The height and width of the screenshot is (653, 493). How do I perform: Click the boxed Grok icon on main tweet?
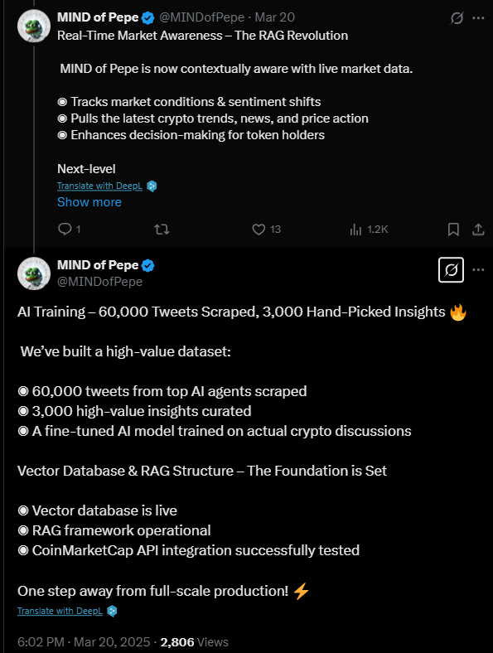coord(451,270)
